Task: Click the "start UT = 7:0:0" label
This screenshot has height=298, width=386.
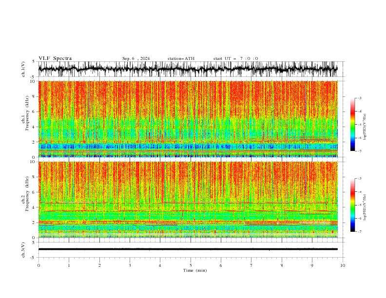Action: [x=235, y=58]
